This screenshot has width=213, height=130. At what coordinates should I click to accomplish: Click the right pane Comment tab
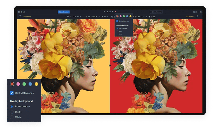click(190, 17)
